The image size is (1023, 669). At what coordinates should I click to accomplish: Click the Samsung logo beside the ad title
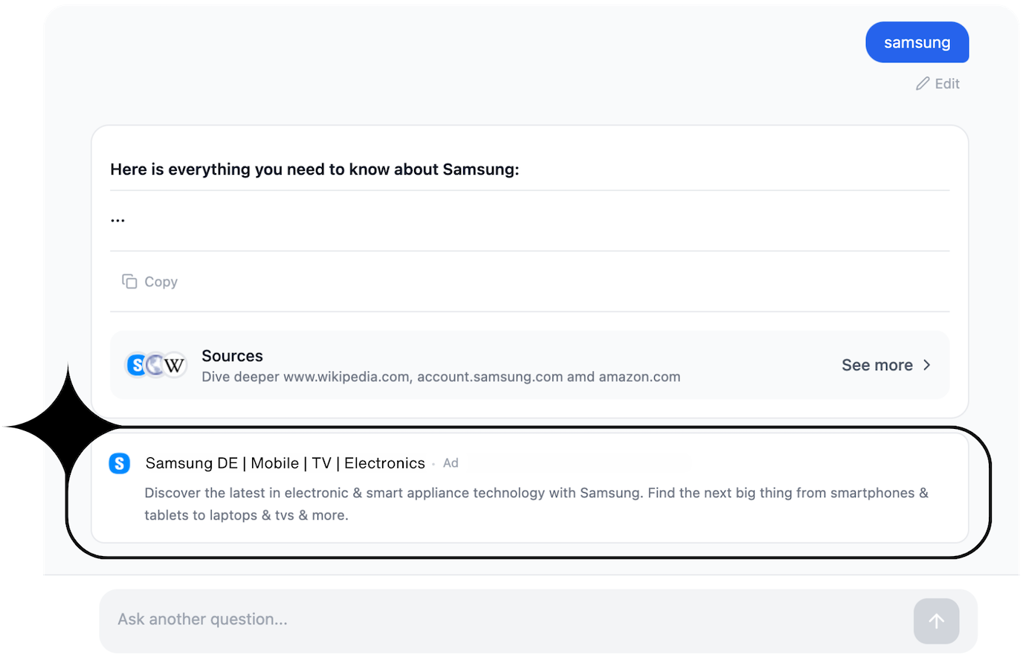tap(120, 462)
